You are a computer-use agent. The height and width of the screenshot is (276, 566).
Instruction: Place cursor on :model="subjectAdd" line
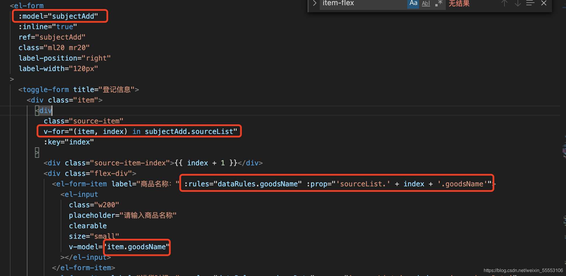click(58, 16)
